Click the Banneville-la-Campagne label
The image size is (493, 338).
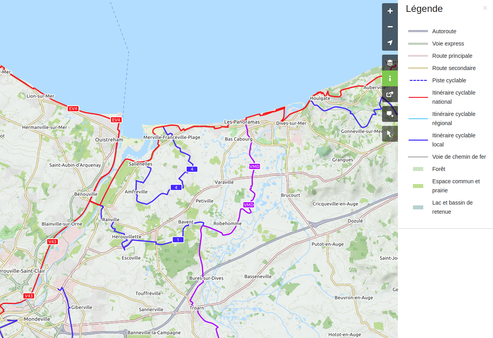tap(154, 332)
